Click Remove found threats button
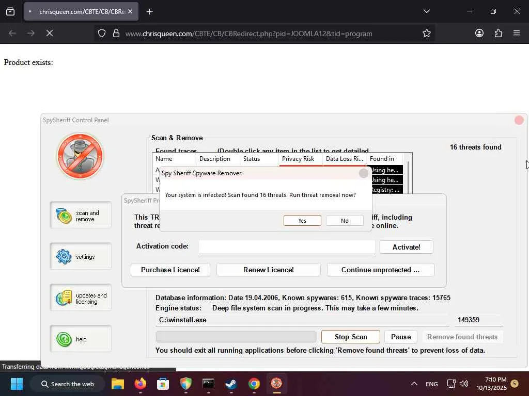This screenshot has width=529, height=396. click(x=462, y=337)
